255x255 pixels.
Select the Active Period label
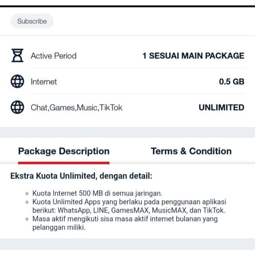(54, 56)
